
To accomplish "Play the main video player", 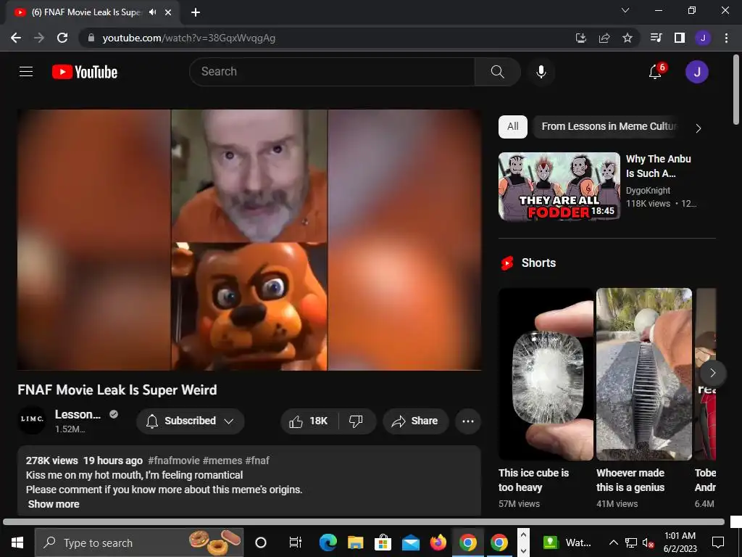I will click(249, 239).
